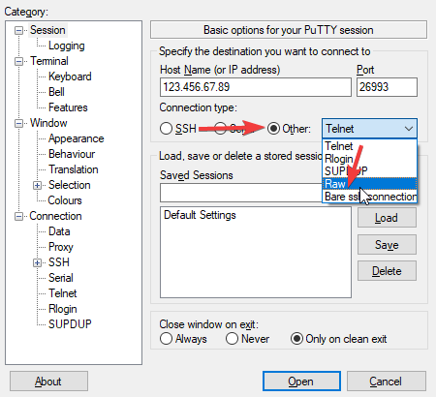Viewport: 436px width, 397px height.
Task: Open the Rlogin category in tree
Action: [x=63, y=309]
